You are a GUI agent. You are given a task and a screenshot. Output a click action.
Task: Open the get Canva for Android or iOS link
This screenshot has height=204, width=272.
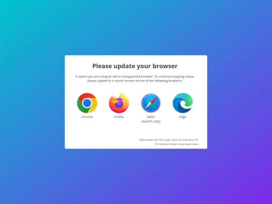(169, 140)
